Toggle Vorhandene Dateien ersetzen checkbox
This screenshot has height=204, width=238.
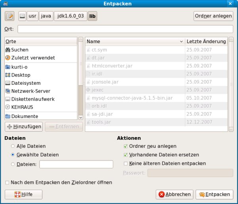click(126, 155)
